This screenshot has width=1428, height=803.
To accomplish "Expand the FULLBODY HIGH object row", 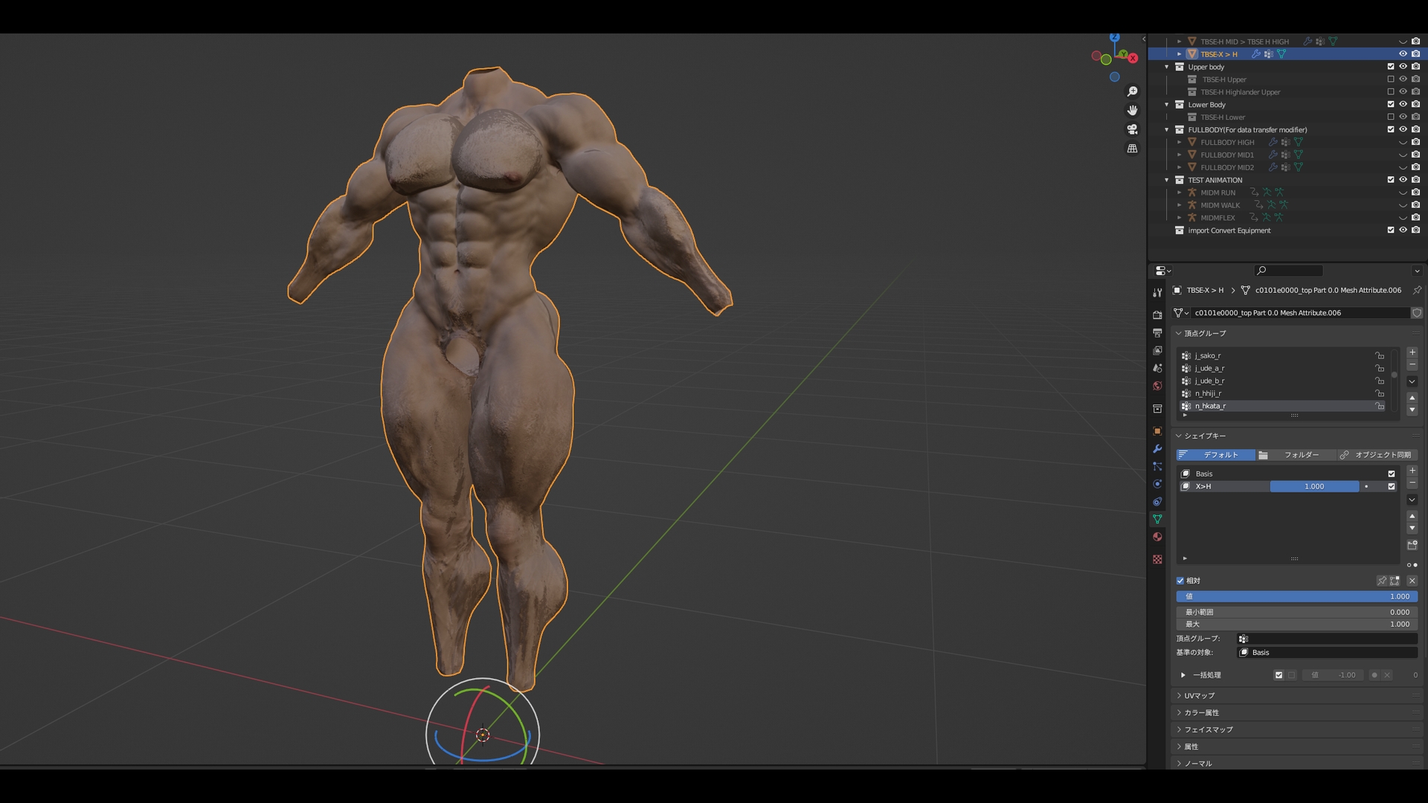I will (x=1179, y=142).
